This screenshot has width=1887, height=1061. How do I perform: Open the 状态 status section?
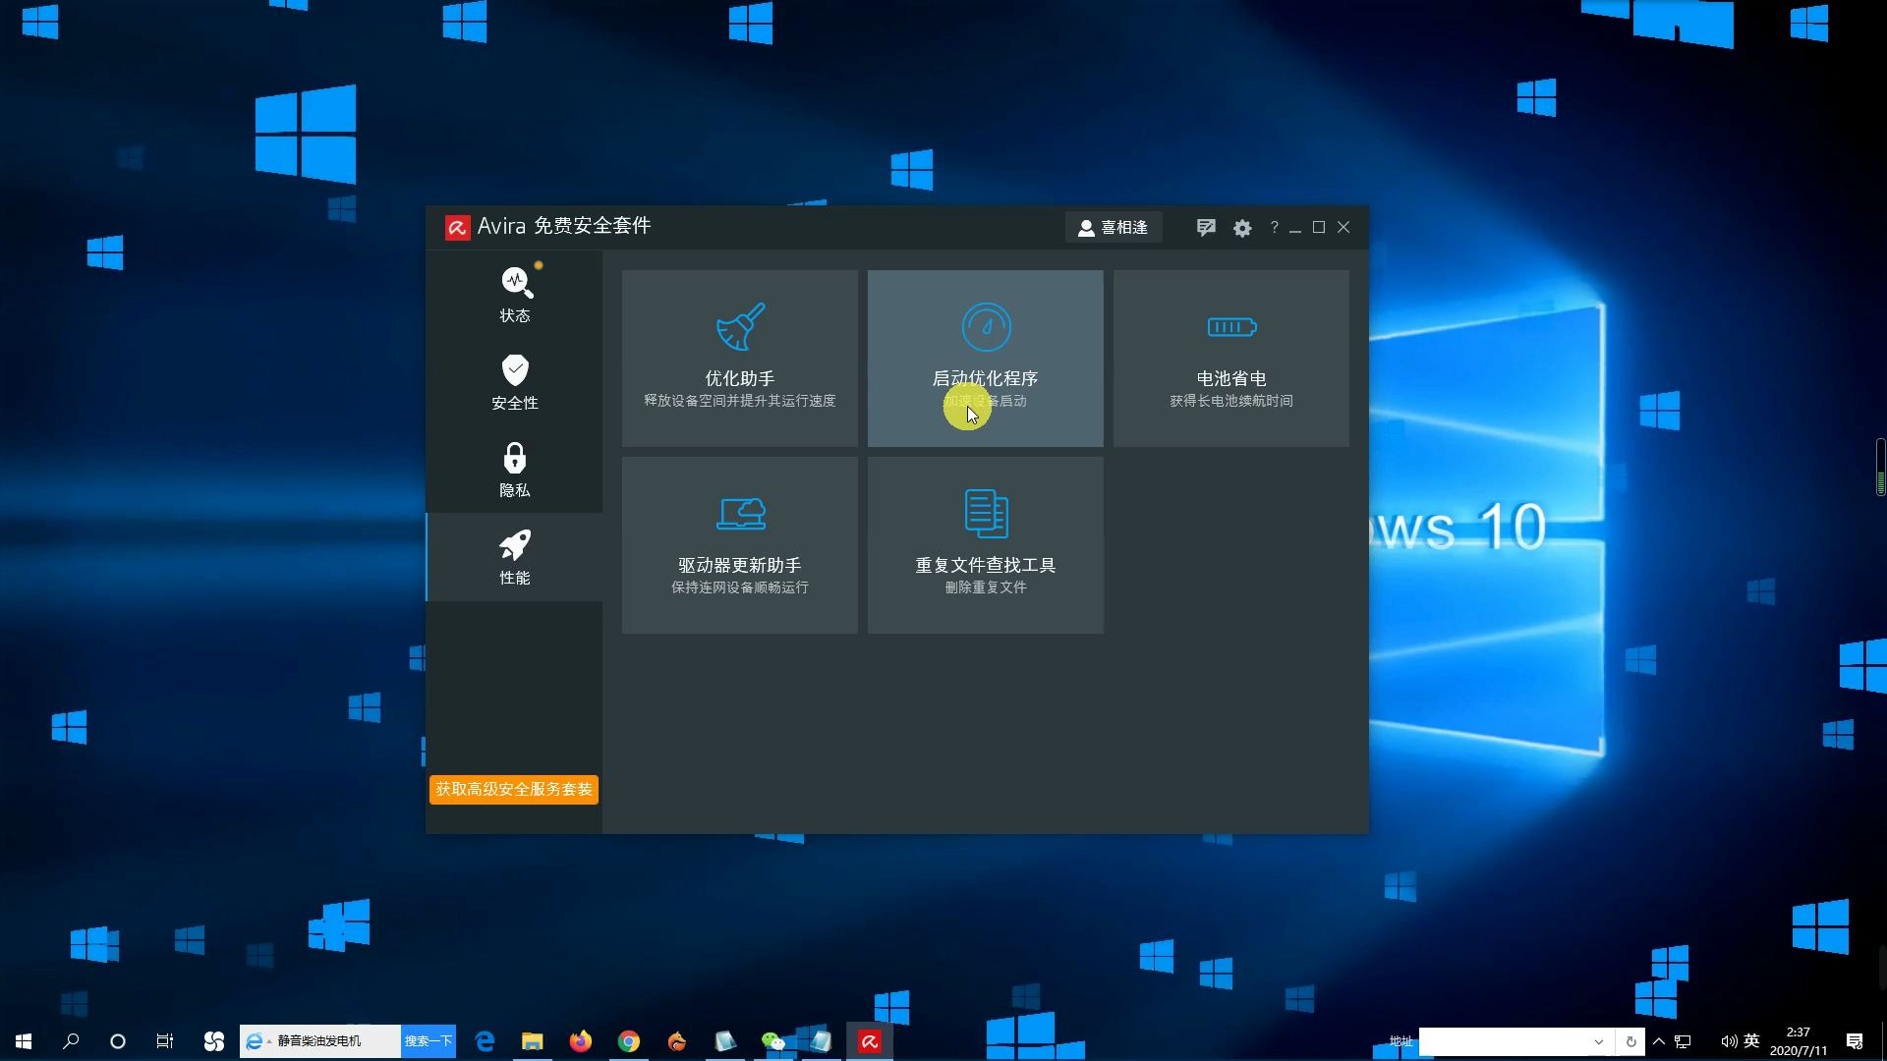(514, 295)
